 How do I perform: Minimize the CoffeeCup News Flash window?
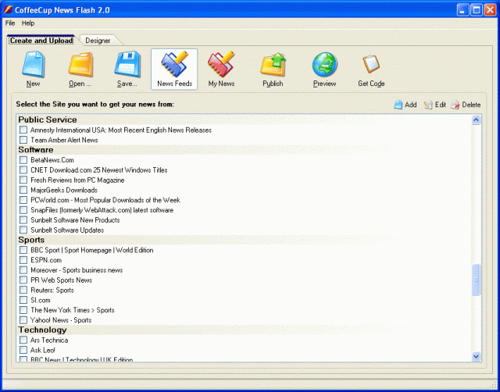[462, 10]
